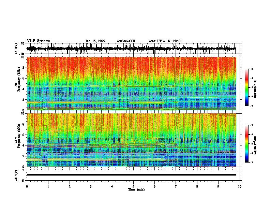This screenshot has width=270, height=209.
Task: Click the "ch.3(V)" axis label
Action: point(16,175)
